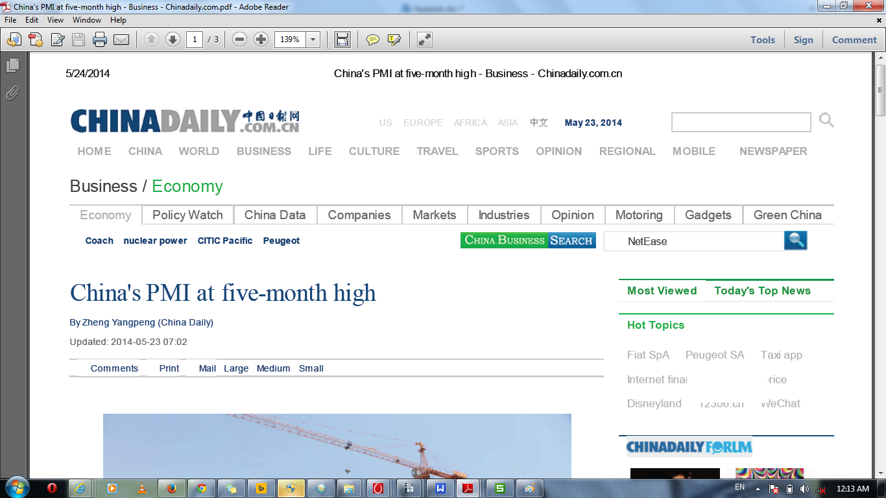The image size is (886, 498).
Task: Open the Sign pane
Action: click(803, 40)
